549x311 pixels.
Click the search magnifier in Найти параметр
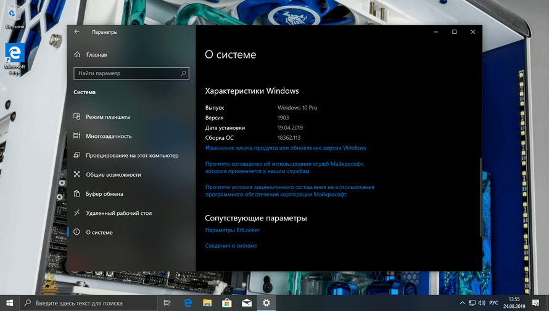pos(183,73)
